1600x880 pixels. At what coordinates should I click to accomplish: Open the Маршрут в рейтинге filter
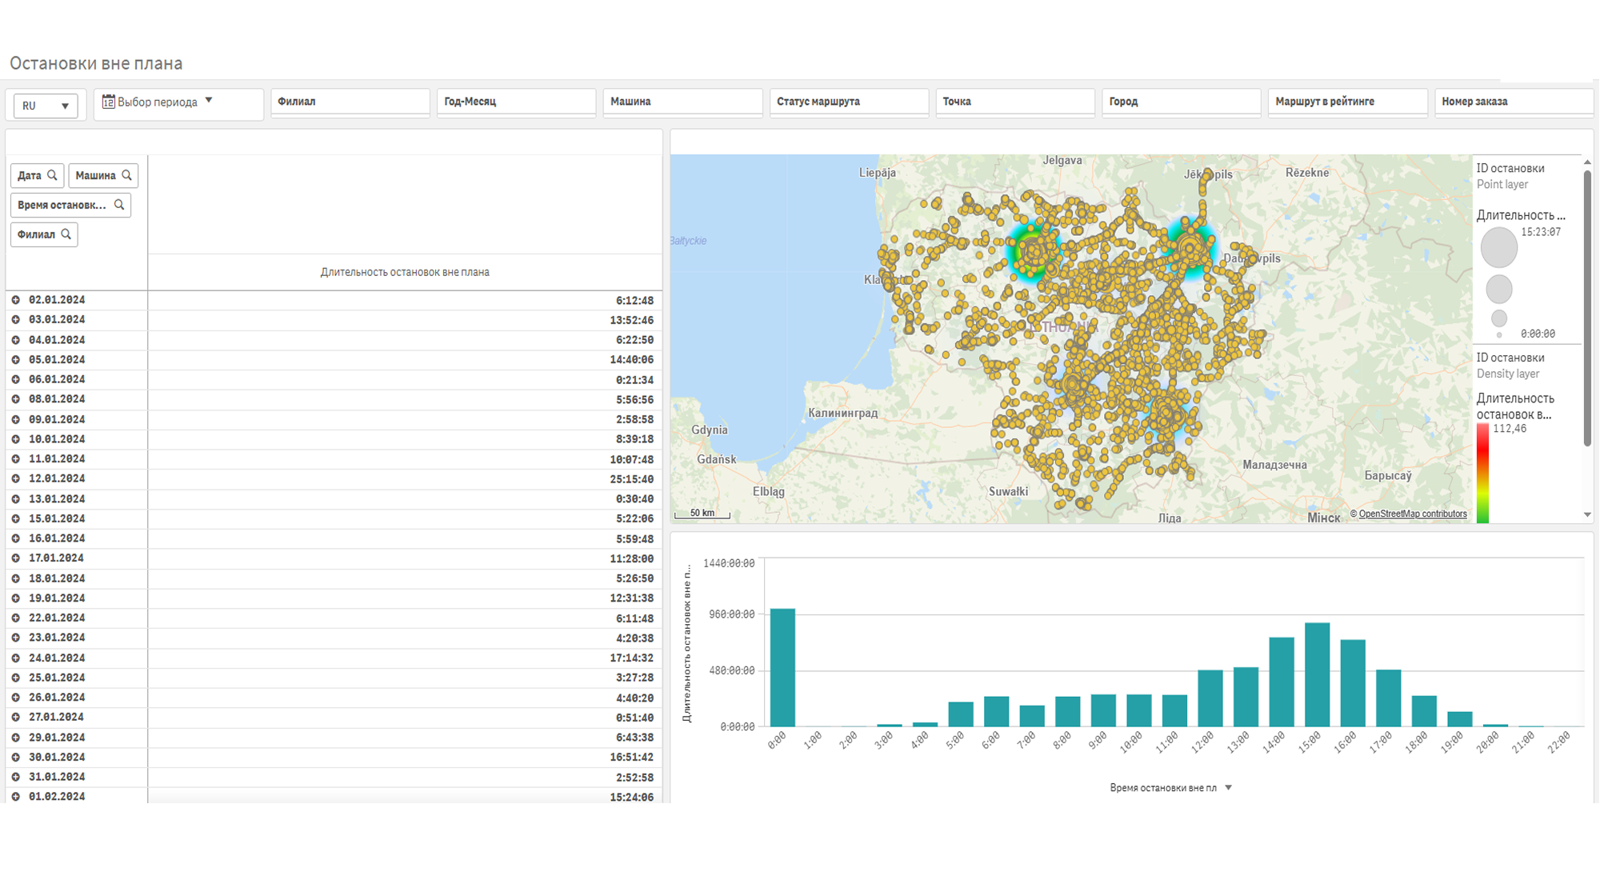(1348, 102)
